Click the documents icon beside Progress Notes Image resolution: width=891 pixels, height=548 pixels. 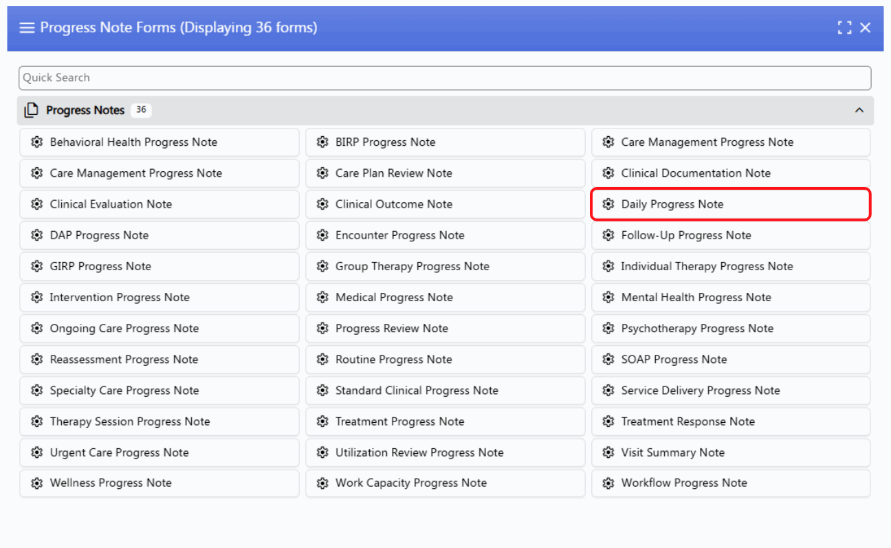pyautogui.click(x=31, y=110)
